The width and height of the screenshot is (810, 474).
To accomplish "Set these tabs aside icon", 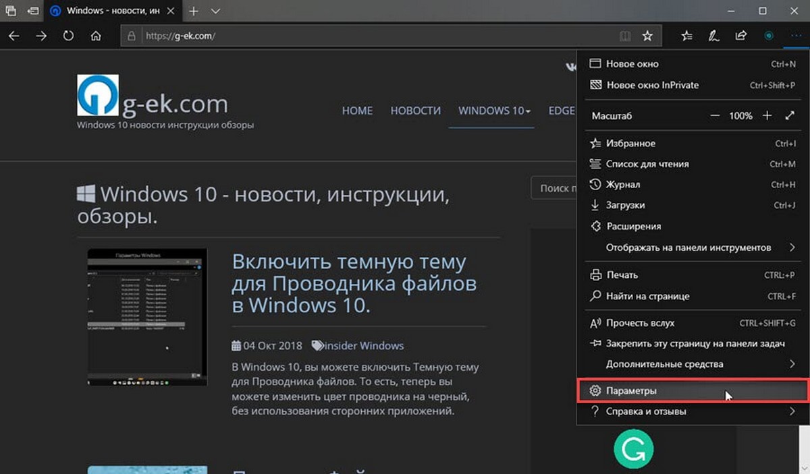I will pos(32,11).
